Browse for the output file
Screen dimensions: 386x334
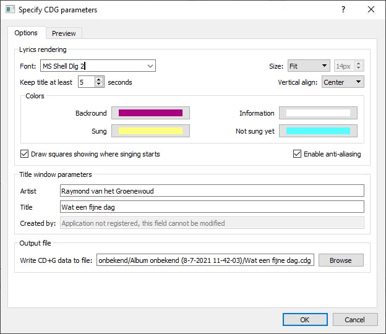[x=340, y=260]
